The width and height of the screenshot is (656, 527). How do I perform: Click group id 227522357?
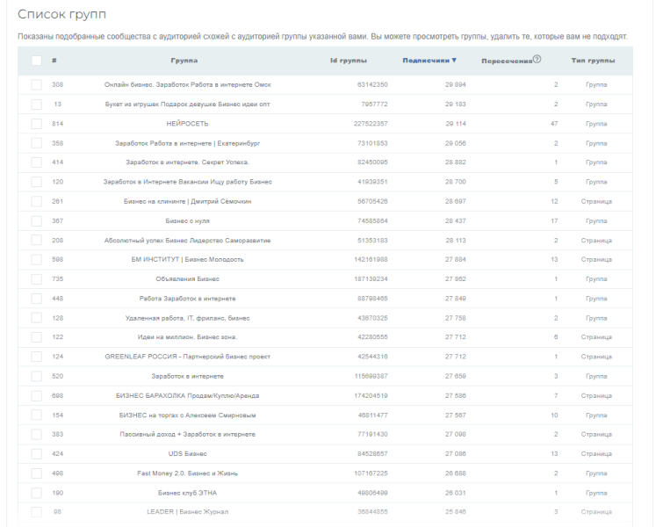371,124
